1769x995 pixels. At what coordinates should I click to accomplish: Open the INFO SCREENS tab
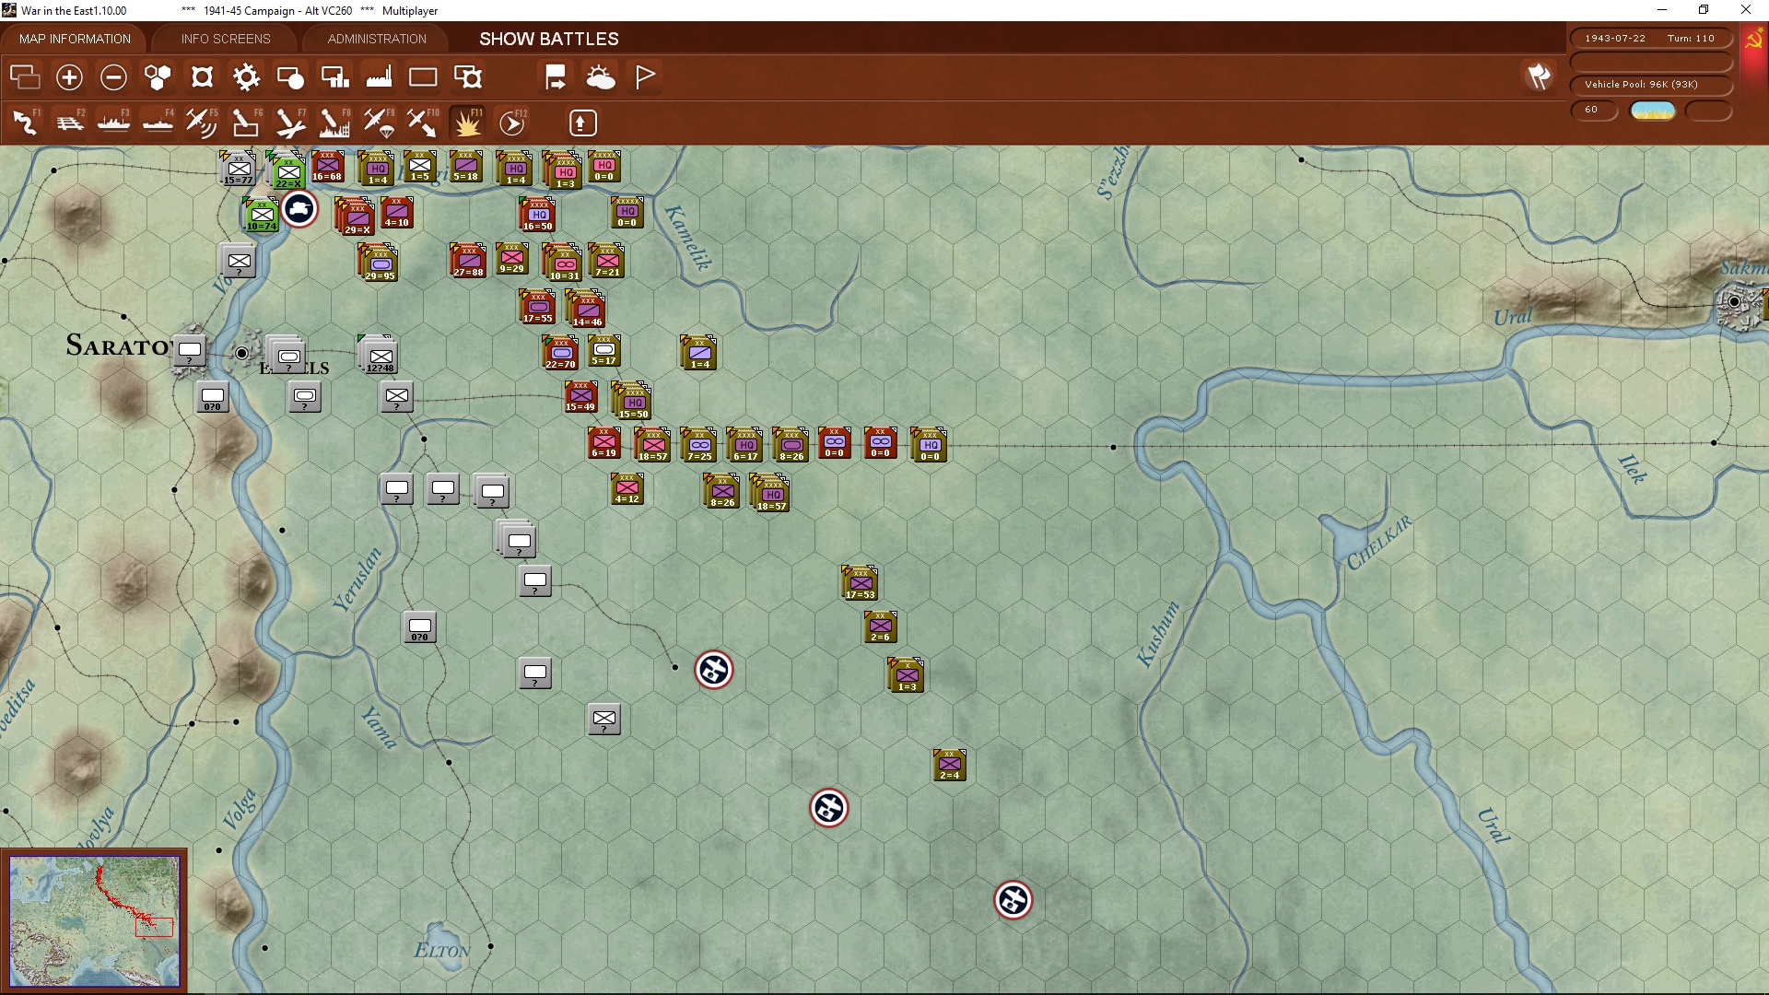(x=226, y=39)
